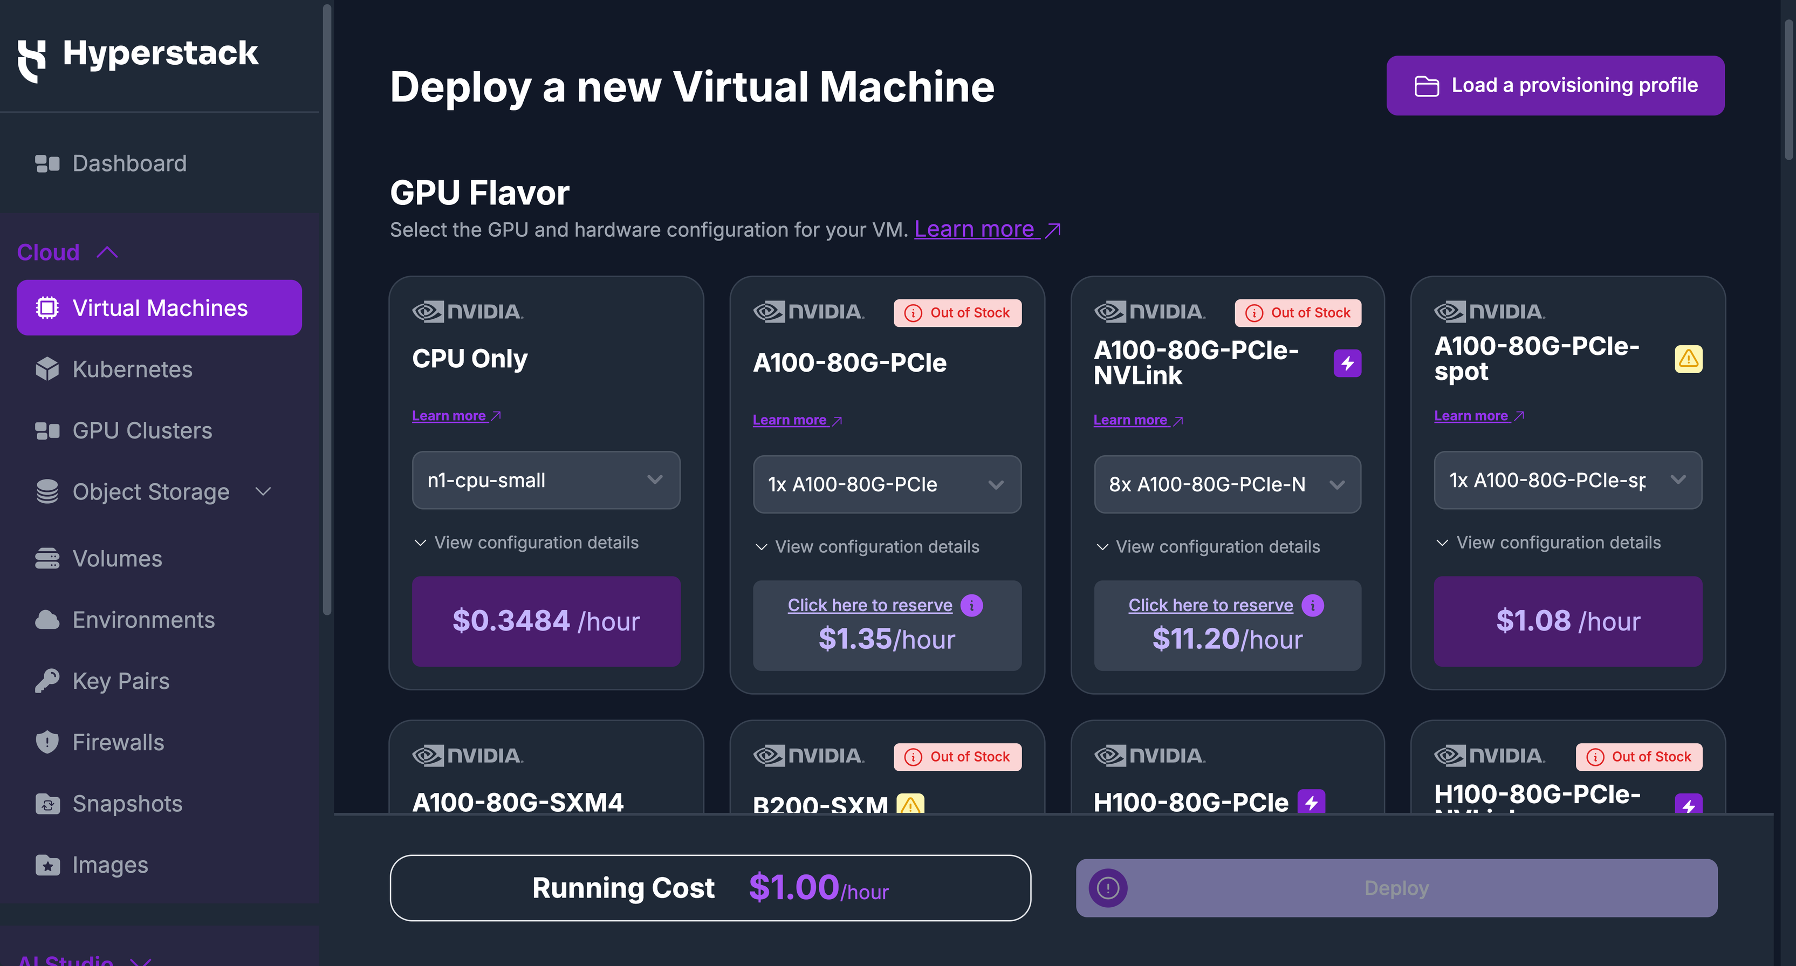Expand A100-80G-PCIe-spot View configuration details
Image resolution: width=1796 pixels, height=966 pixels.
pos(1548,543)
